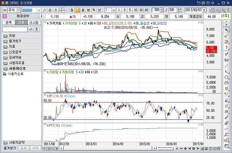Select the arrow pointer drawing tool
Viewport: 232px width, 153px height.
(x=227, y=30)
